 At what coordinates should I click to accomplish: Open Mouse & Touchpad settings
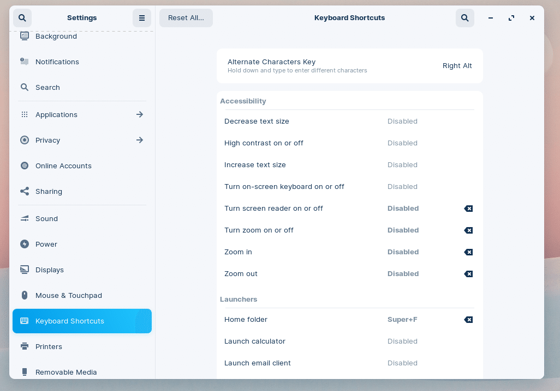(69, 295)
